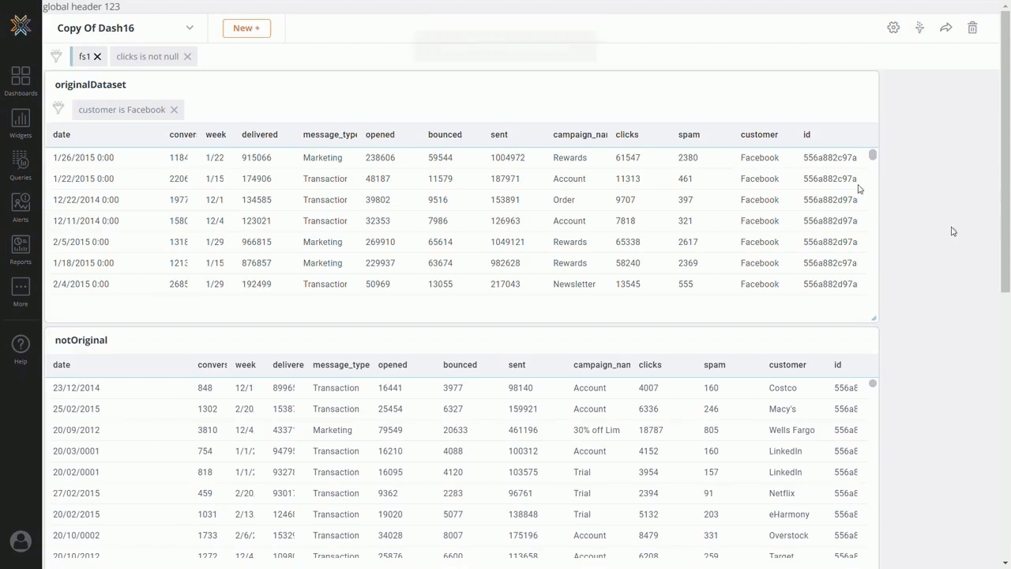This screenshot has width=1011, height=569.
Task: Click the page vertical scrollbar
Action: (x=1005, y=150)
